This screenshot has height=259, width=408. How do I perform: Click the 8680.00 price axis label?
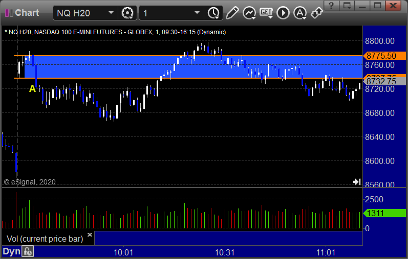coord(380,113)
